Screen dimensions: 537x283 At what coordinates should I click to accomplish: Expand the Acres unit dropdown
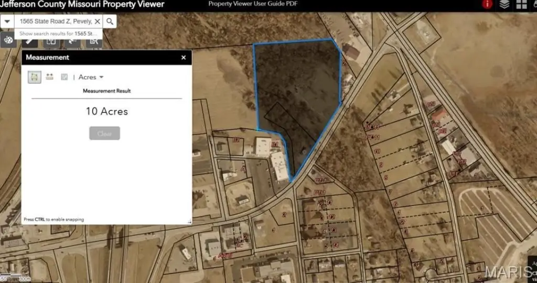(x=91, y=77)
